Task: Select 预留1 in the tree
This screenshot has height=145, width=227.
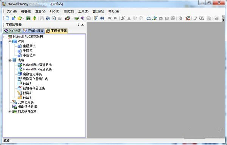Action: tap(27, 84)
